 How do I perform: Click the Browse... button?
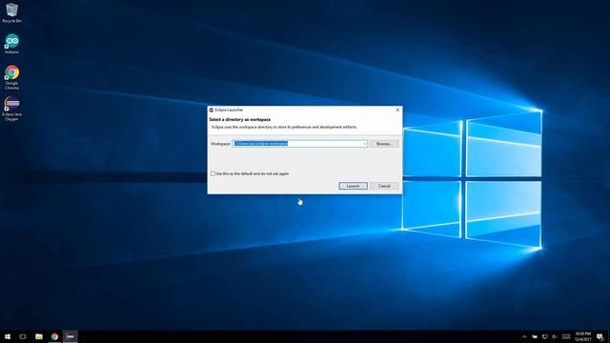point(384,144)
